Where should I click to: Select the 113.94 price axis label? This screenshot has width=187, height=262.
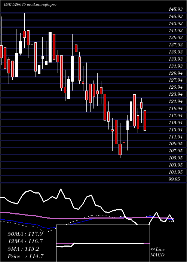pos(175,130)
